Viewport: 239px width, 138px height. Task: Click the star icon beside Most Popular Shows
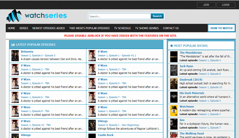(x=172, y=46)
